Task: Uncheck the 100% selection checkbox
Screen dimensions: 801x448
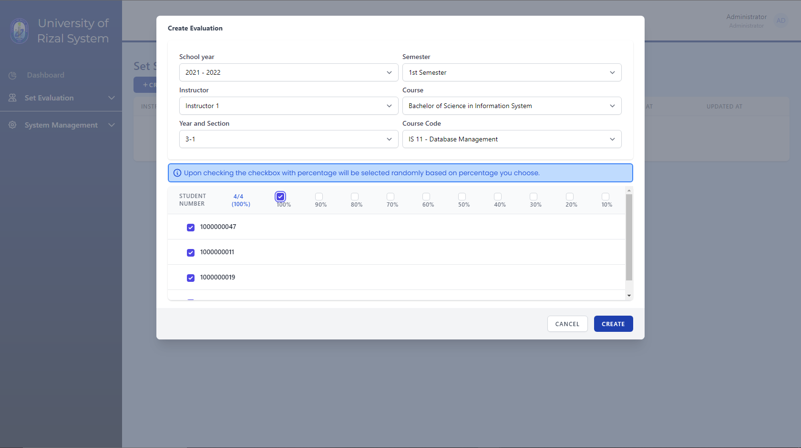Action: pos(280,196)
